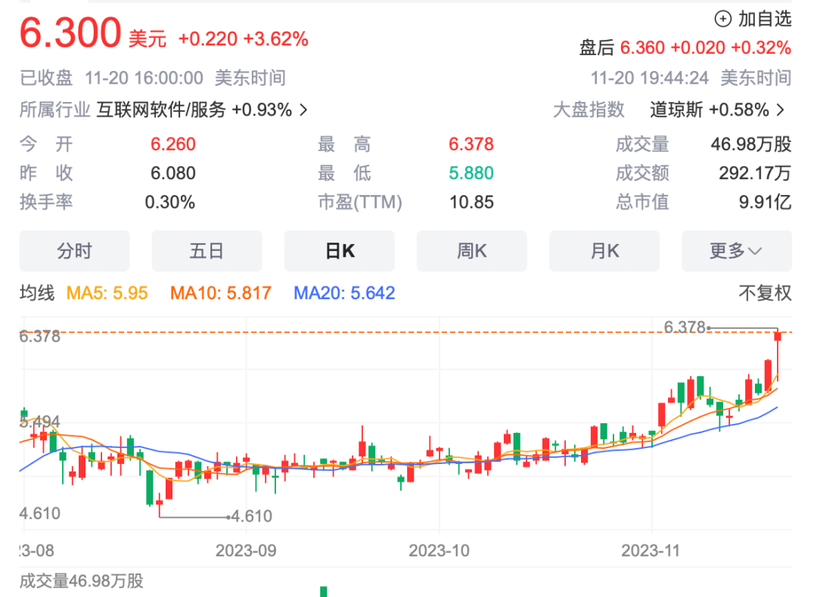Click the daily low value 5.880
817x597 pixels.
pos(471,173)
